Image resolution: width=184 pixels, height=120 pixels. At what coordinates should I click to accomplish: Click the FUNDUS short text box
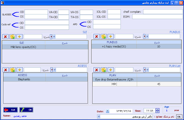pos(124,36)
